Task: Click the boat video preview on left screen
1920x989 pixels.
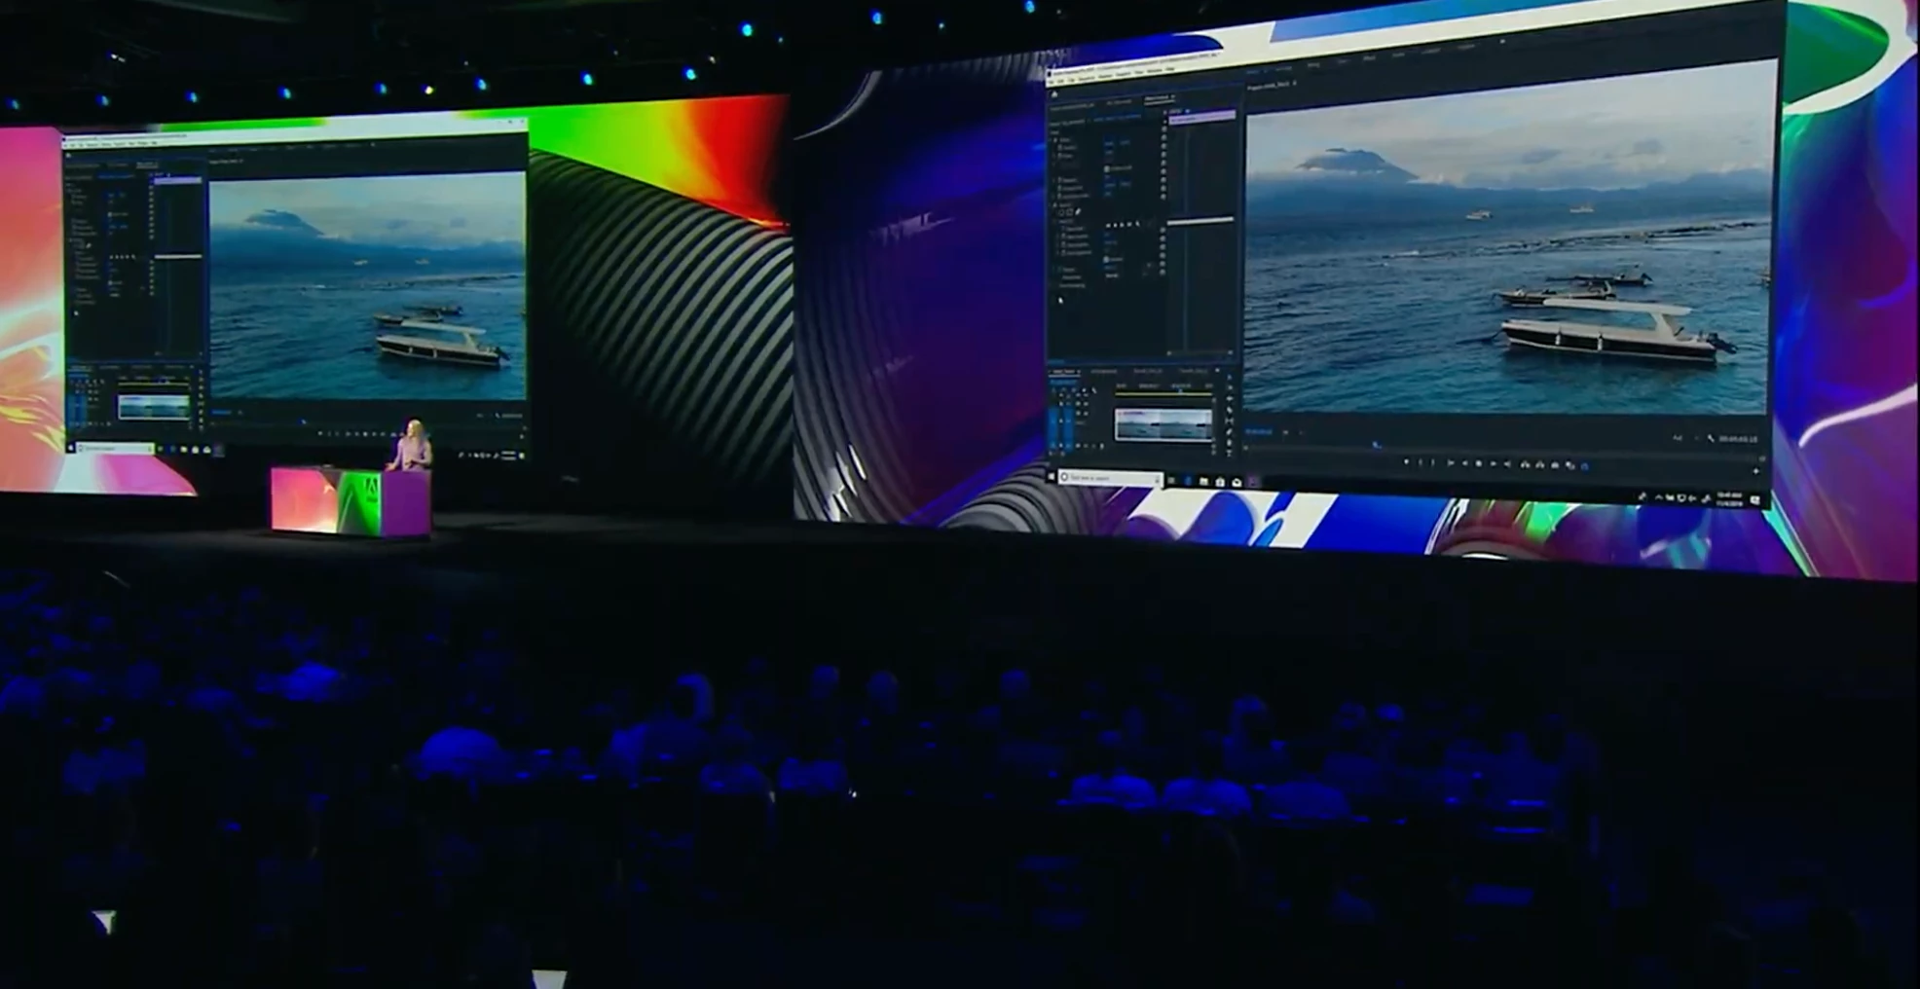Action: click(x=368, y=286)
